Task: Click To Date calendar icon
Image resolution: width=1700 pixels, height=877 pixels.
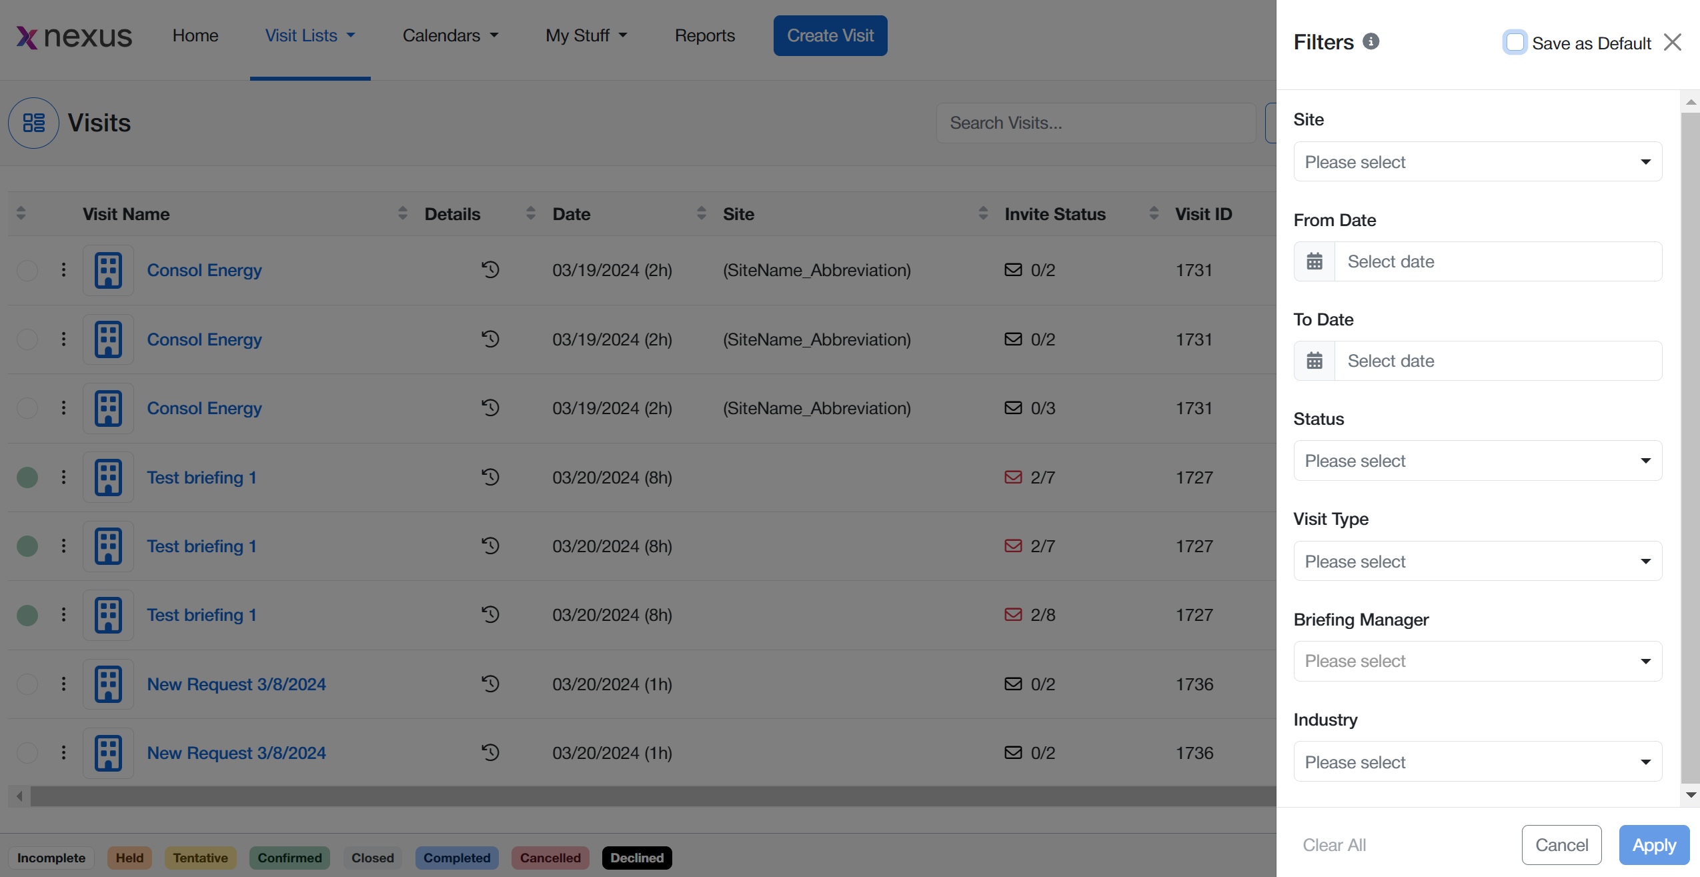Action: click(x=1314, y=361)
